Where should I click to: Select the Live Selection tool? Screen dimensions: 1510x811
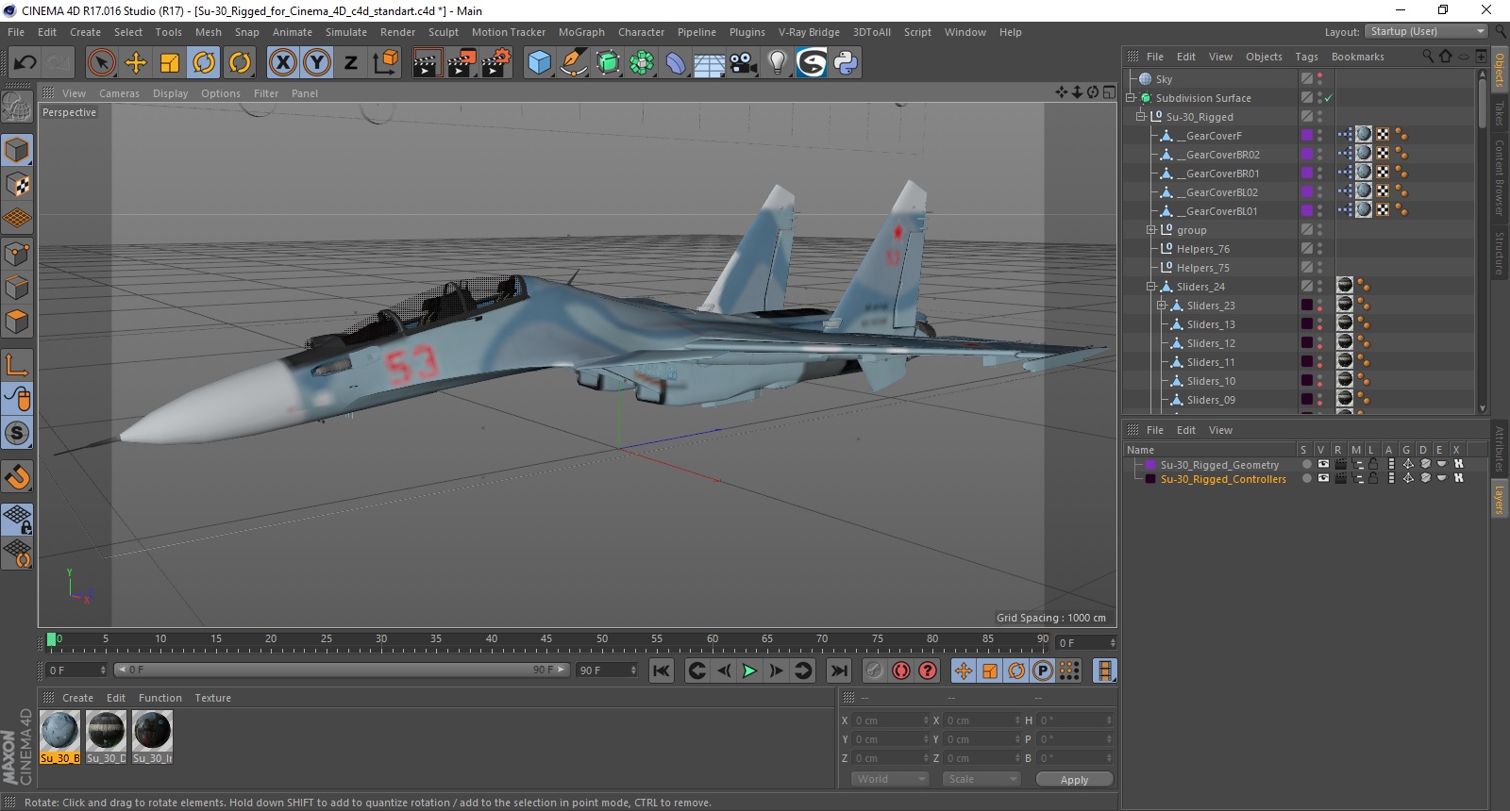101,63
